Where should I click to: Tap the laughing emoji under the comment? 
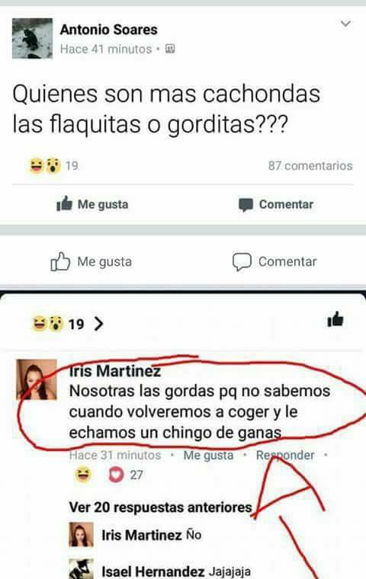point(83,475)
